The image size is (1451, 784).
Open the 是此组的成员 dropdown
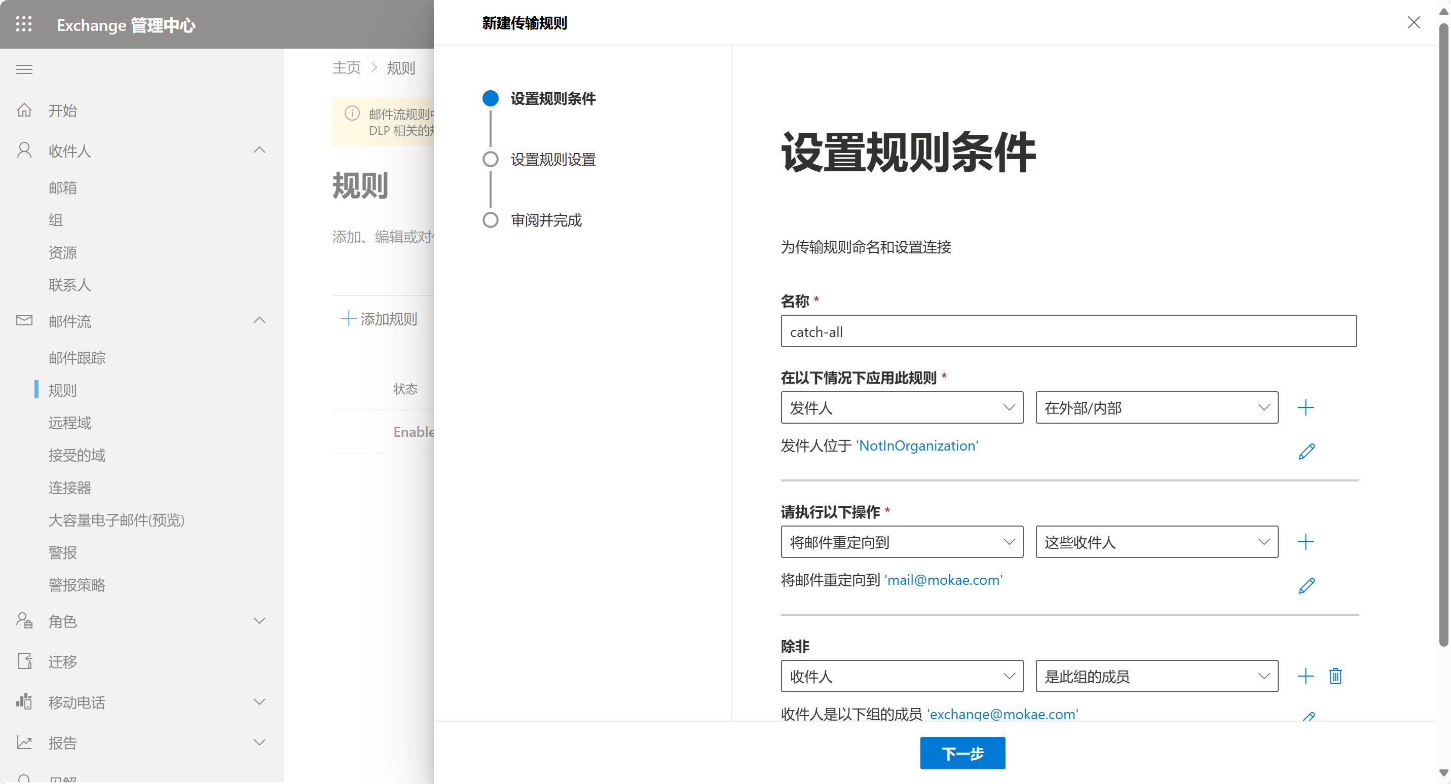tap(1157, 676)
